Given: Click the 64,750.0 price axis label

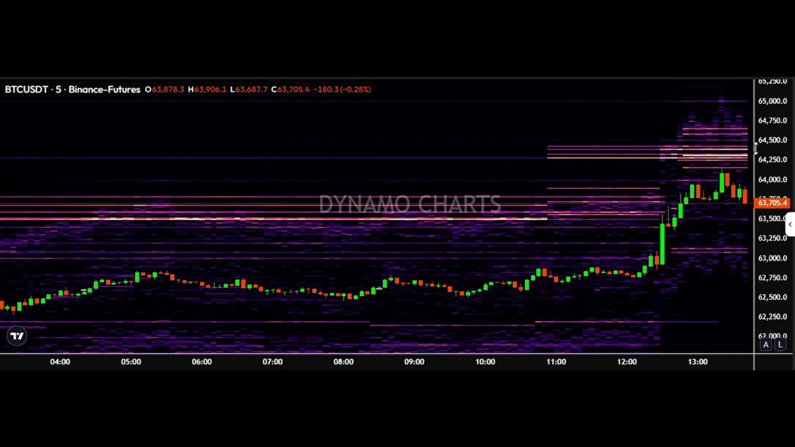Looking at the screenshot, I should 772,121.
